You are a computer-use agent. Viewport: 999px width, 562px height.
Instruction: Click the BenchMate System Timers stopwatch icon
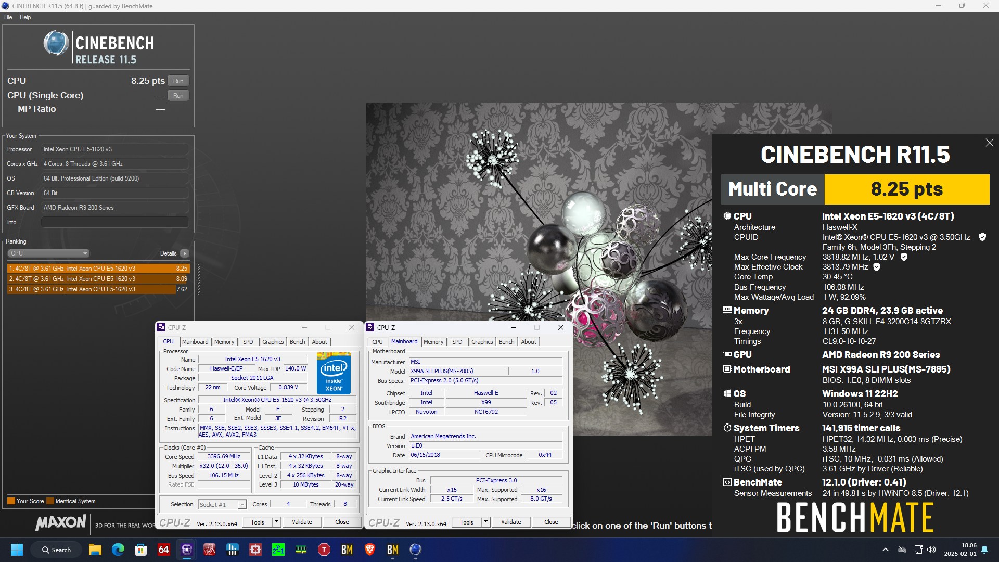[727, 428]
